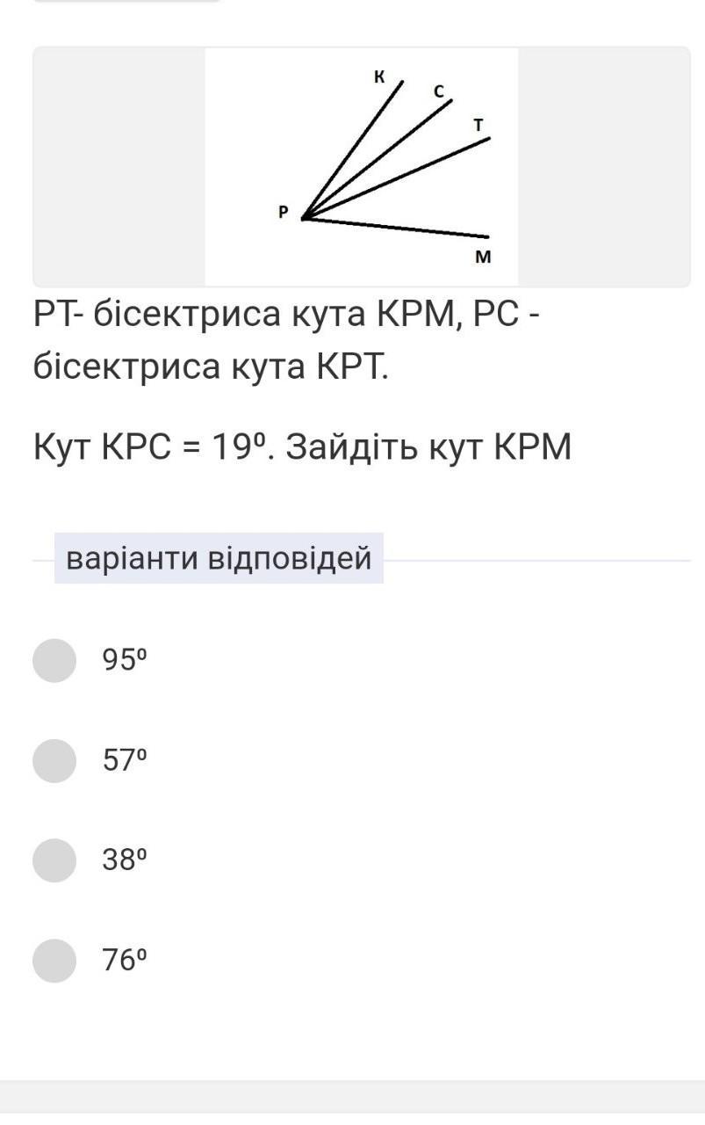Click the 38º option text
Image resolution: width=705 pixels, height=1125 pixels.
click(x=124, y=860)
